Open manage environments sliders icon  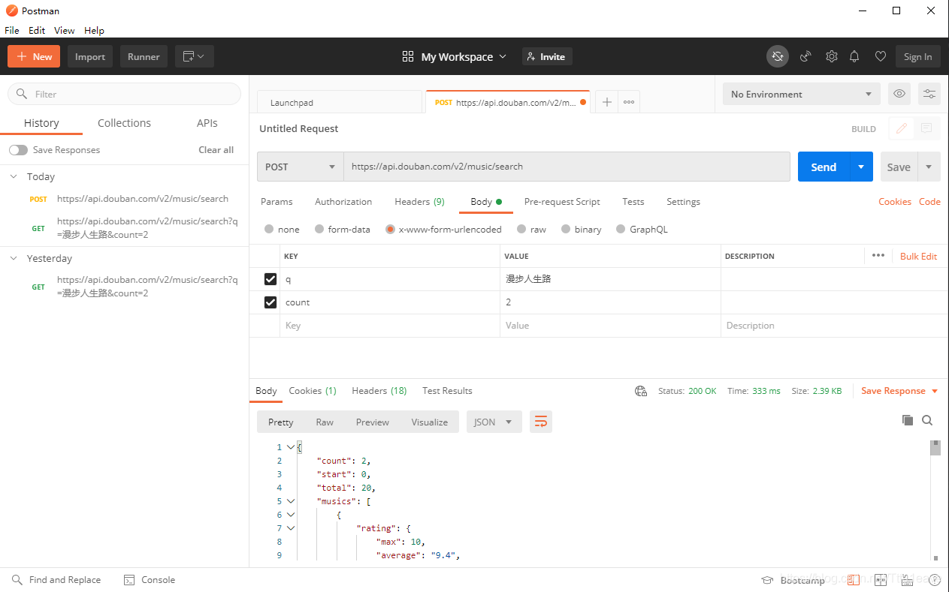(929, 94)
